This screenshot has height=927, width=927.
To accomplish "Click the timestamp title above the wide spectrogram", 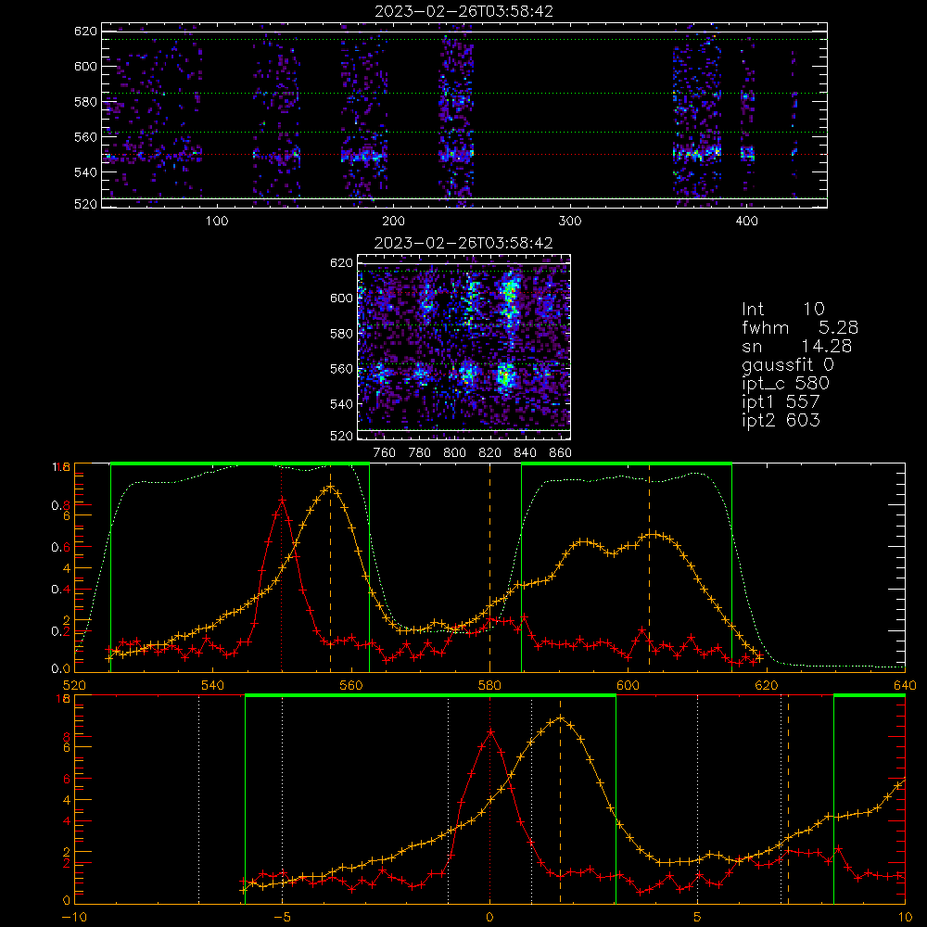I will [x=463, y=11].
